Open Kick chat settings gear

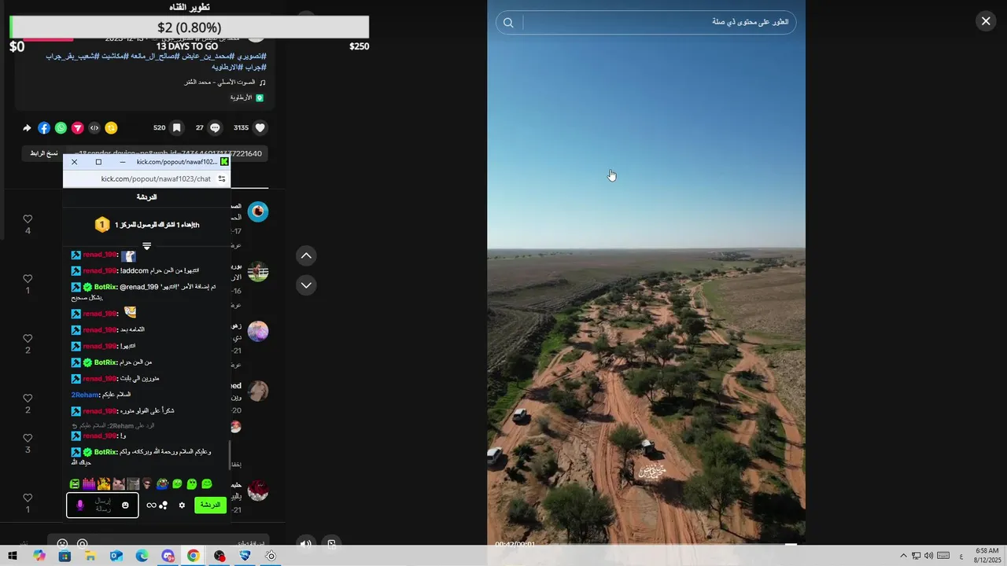182,505
